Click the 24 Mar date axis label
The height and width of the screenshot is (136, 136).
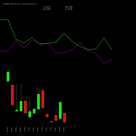click(64, 129)
